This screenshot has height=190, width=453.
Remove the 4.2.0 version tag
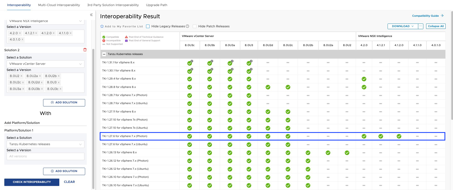(x=20, y=33)
